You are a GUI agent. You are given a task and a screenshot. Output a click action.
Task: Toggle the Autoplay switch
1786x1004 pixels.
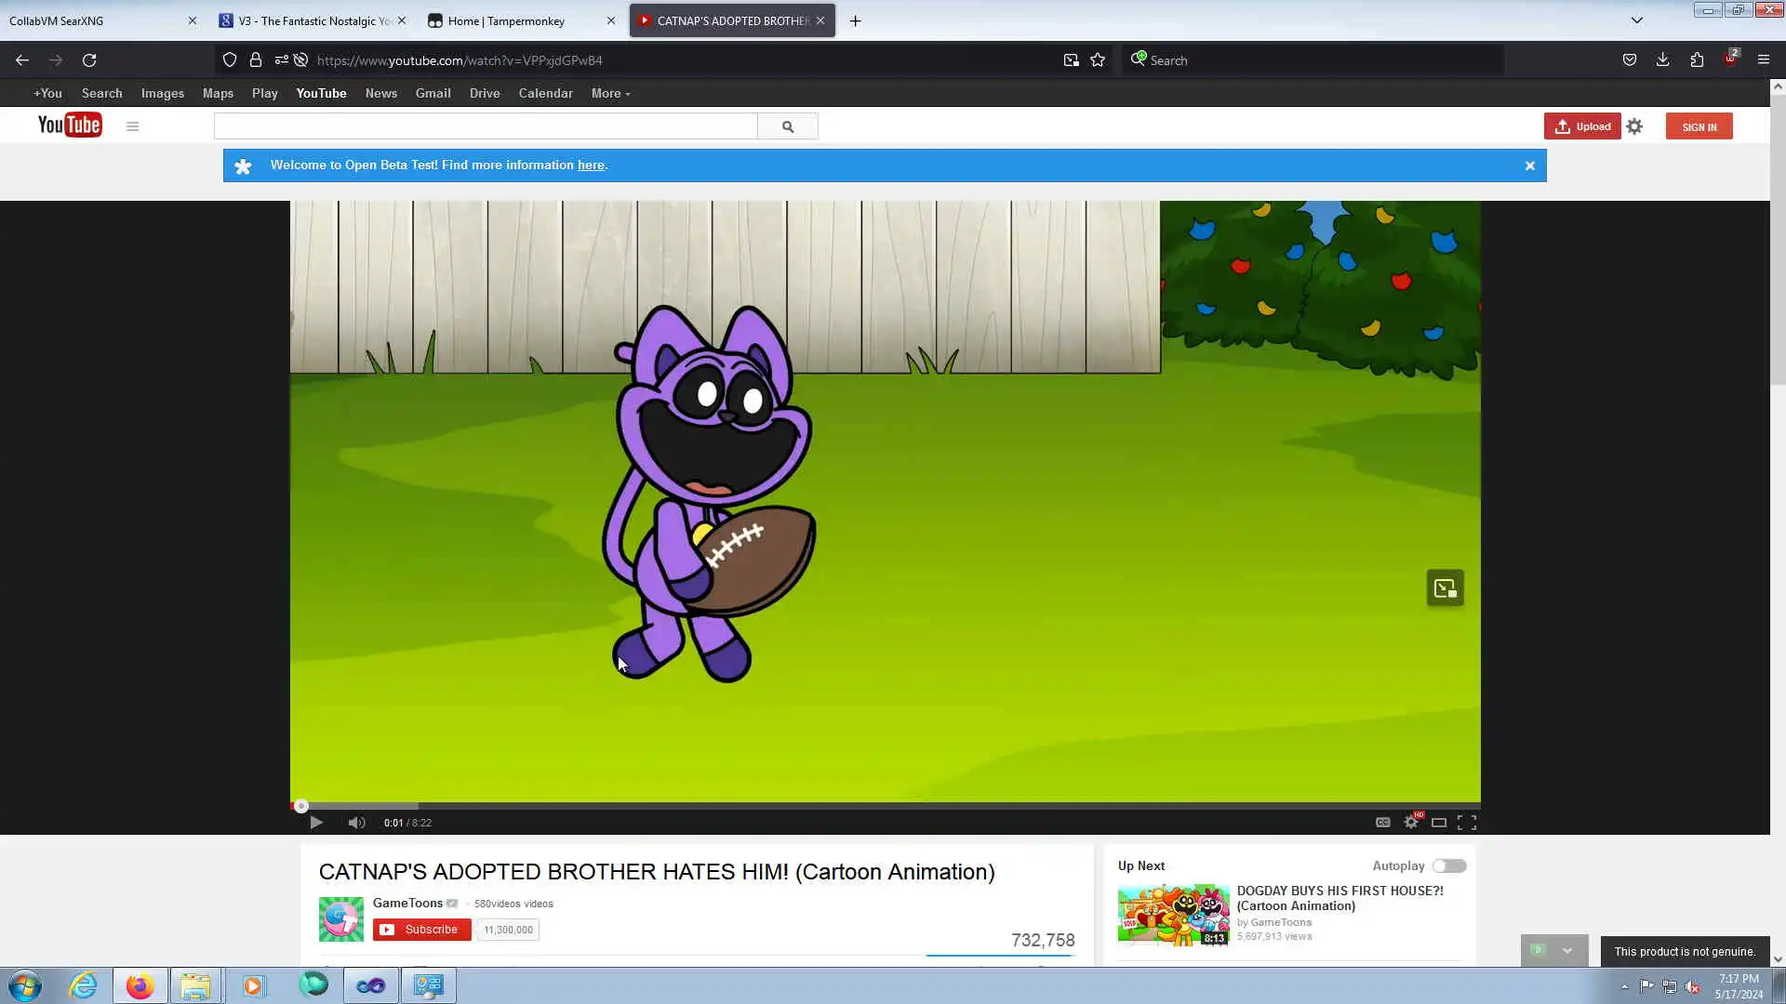click(x=1448, y=866)
